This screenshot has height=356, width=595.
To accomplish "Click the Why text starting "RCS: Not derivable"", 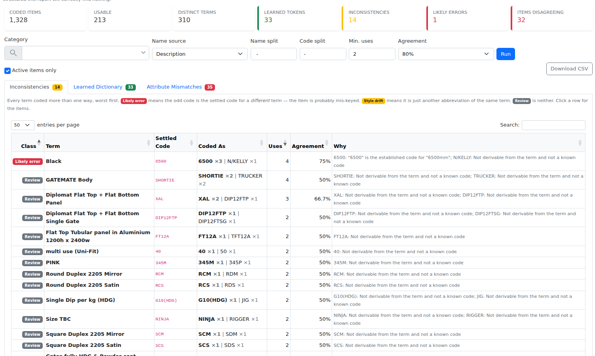I will [x=397, y=285].
